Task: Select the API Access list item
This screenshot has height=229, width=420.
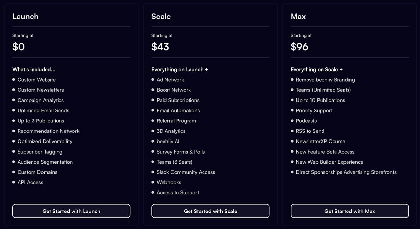Action: [x=30, y=182]
